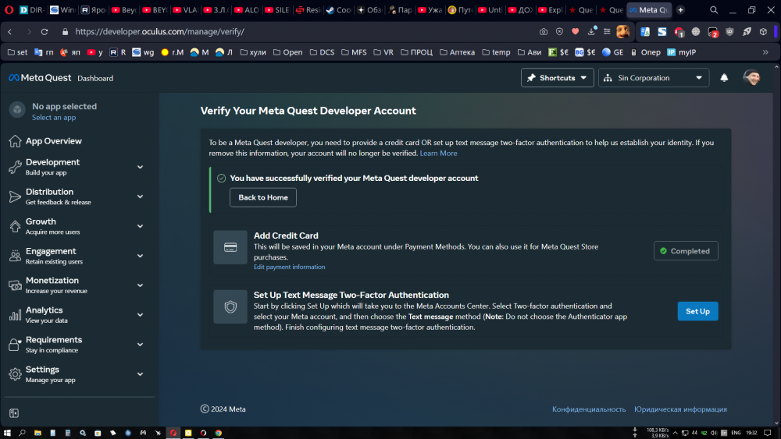781x439 pixels.
Task: Open taskbar volume icon
Action: 713,433
